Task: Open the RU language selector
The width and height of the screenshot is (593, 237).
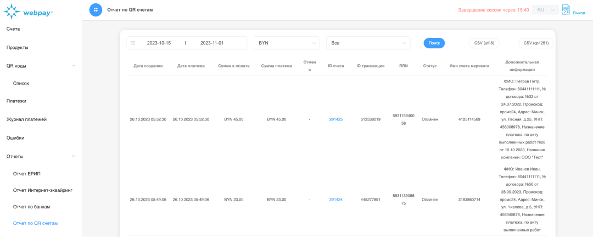Action: pyautogui.click(x=545, y=10)
